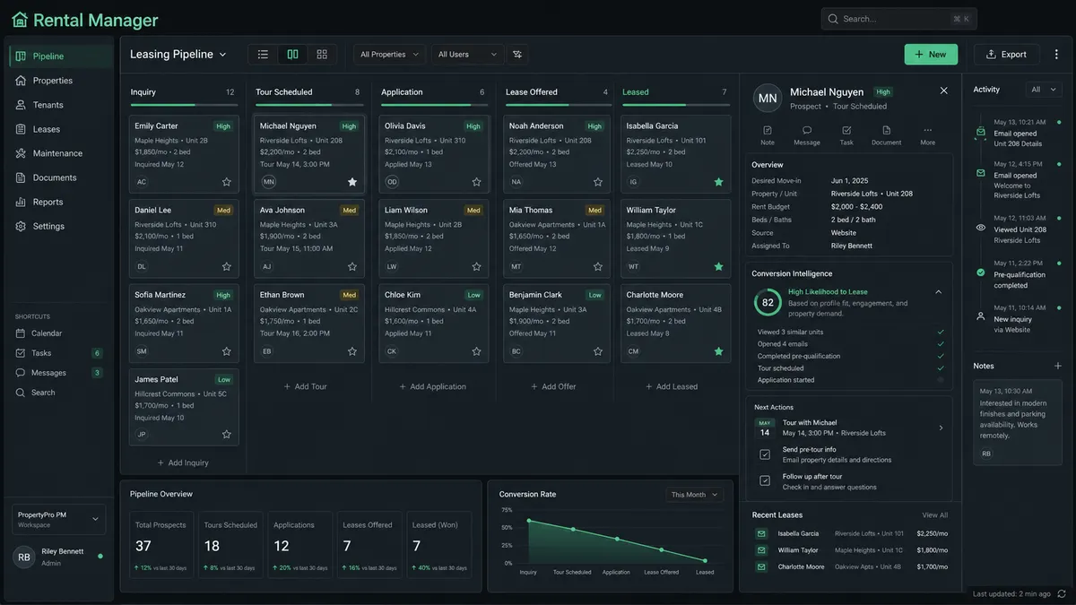This screenshot has width=1076, height=605.
Task: Switch to the list view layout
Action: click(x=263, y=55)
